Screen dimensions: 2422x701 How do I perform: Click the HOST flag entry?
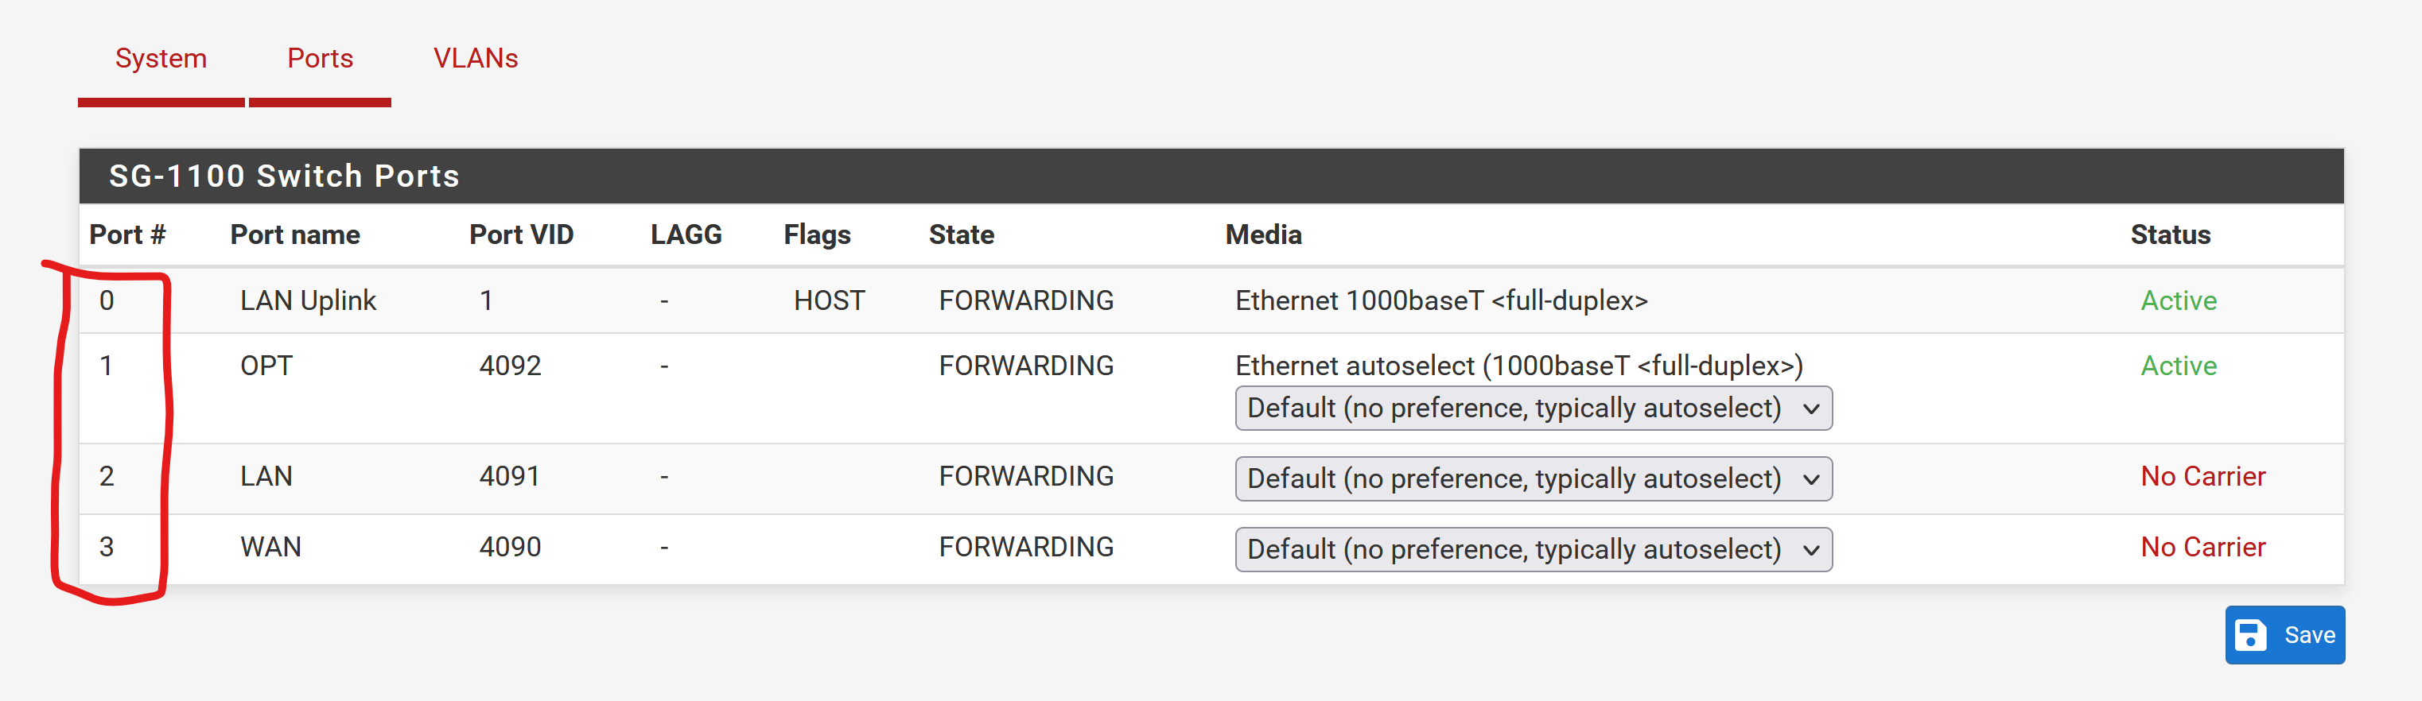tap(828, 300)
